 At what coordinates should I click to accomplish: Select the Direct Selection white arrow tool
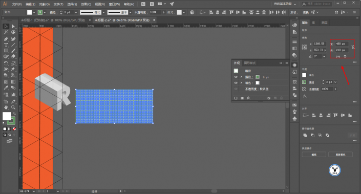pos(13,27)
